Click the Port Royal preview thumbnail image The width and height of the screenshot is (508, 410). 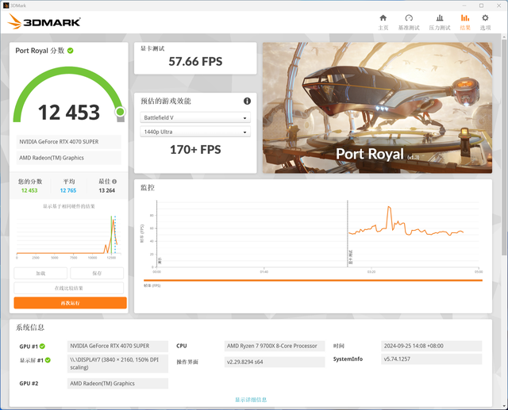pos(378,108)
